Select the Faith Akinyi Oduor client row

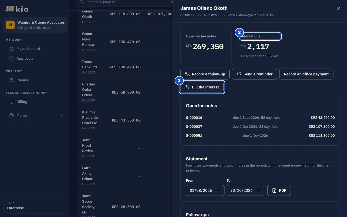coord(126,176)
